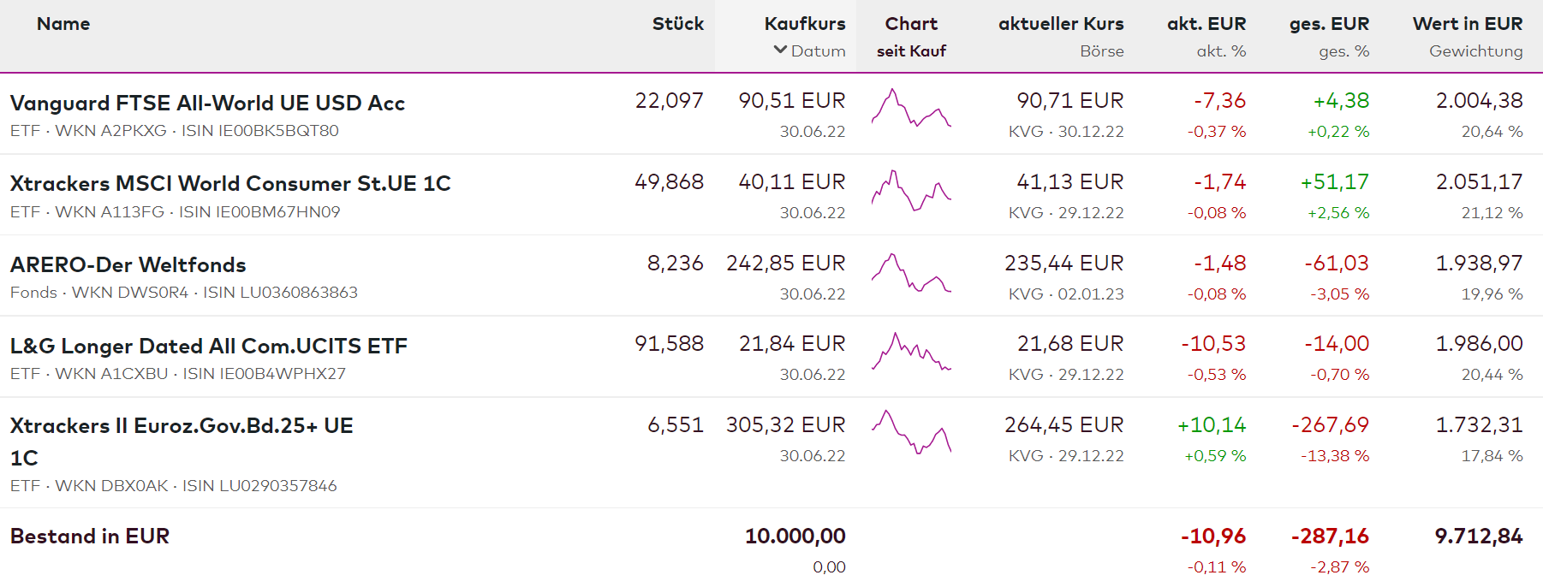Screen dimensions: 1543x587
Task: Sort by the Wert in EUR header
Action: 1467,24
